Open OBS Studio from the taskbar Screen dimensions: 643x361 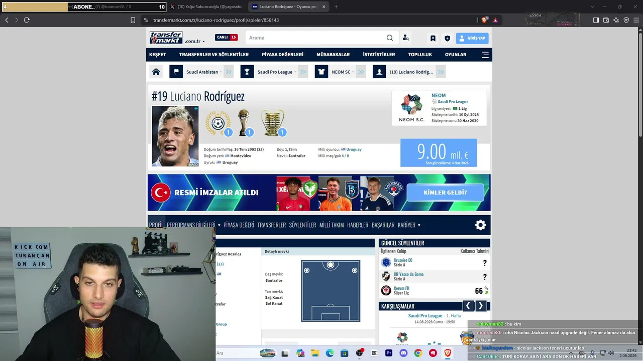[359, 353]
